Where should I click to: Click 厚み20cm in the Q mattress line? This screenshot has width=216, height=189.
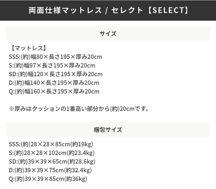[86, 92]
